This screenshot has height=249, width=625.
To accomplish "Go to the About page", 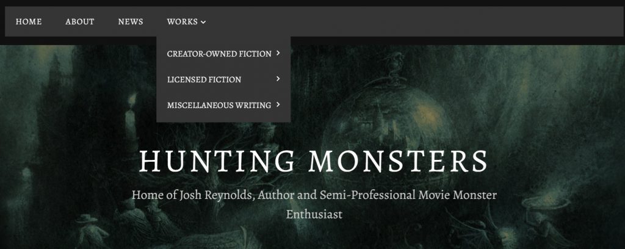I will 80,22.
